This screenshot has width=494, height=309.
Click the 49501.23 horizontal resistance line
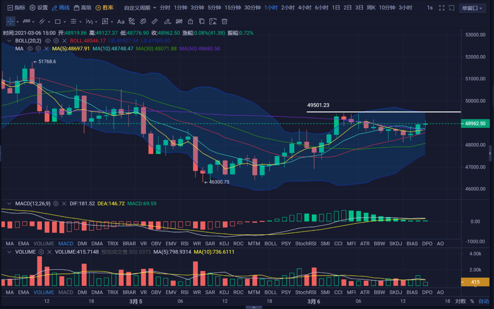tap(383, 112)
